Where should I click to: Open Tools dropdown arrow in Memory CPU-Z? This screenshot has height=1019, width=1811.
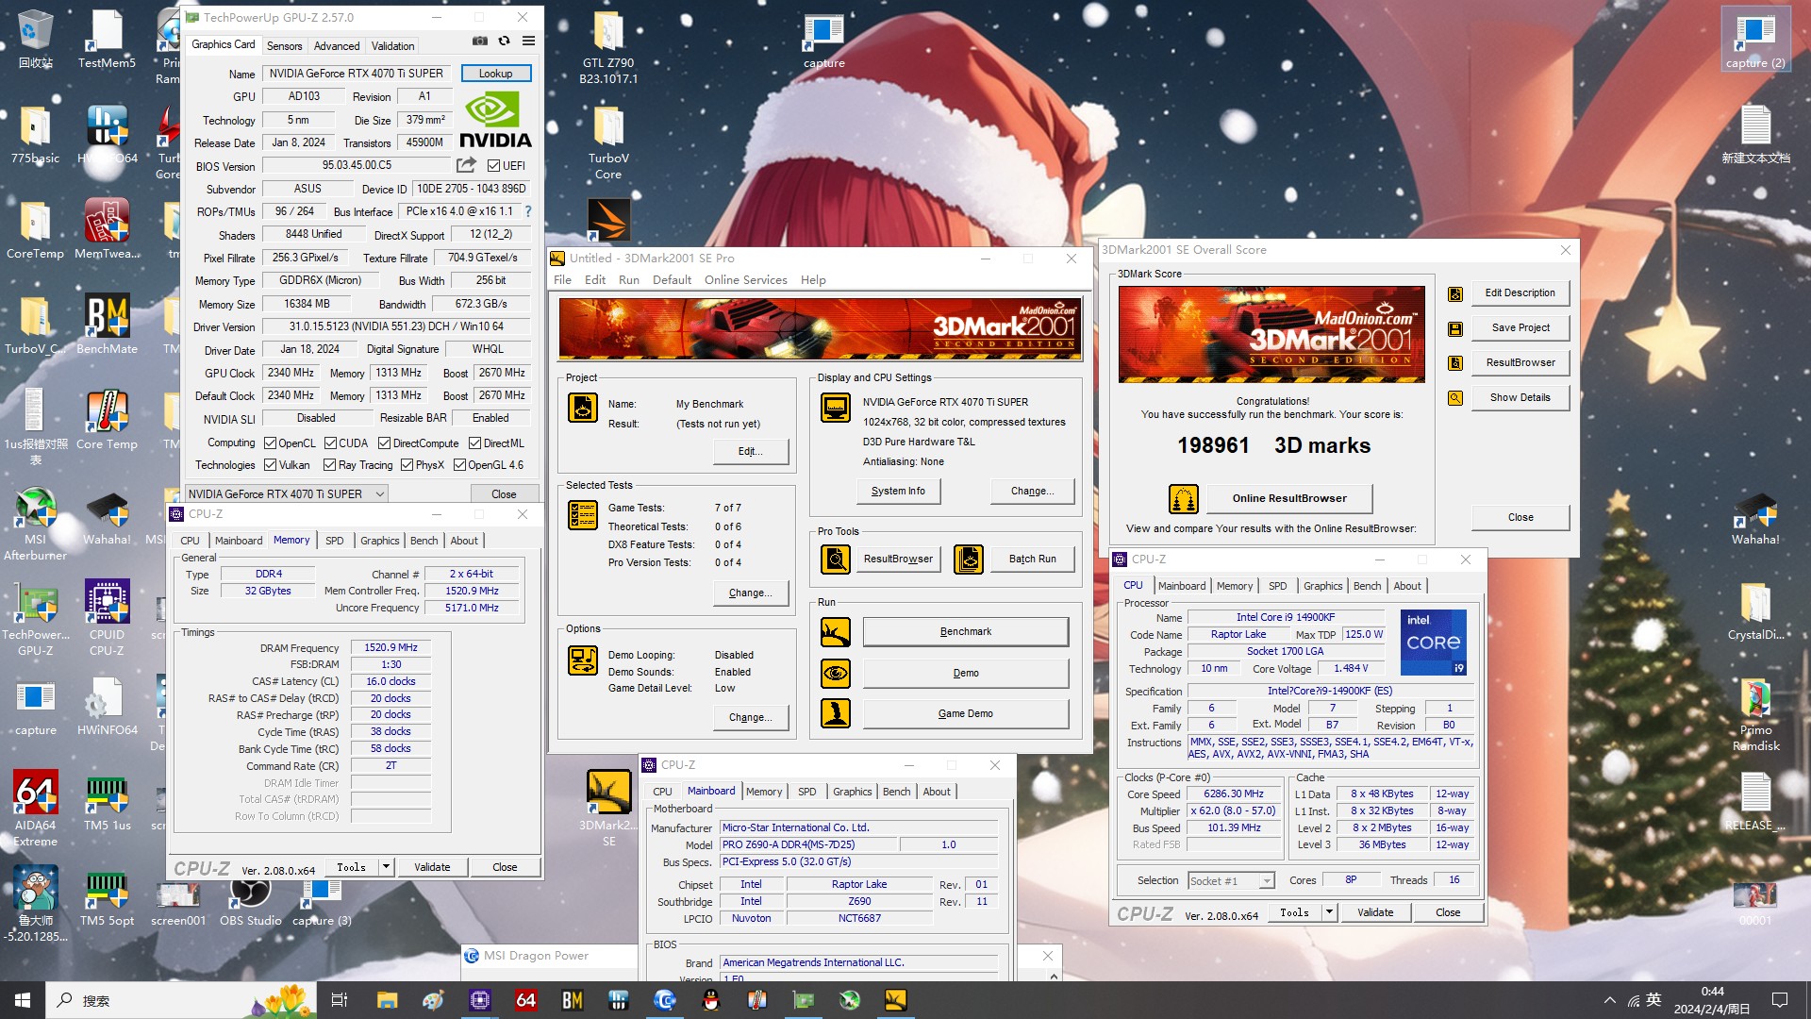[386, 866]
